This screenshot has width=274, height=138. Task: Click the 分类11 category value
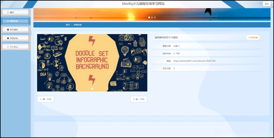[x=177, y=46]
